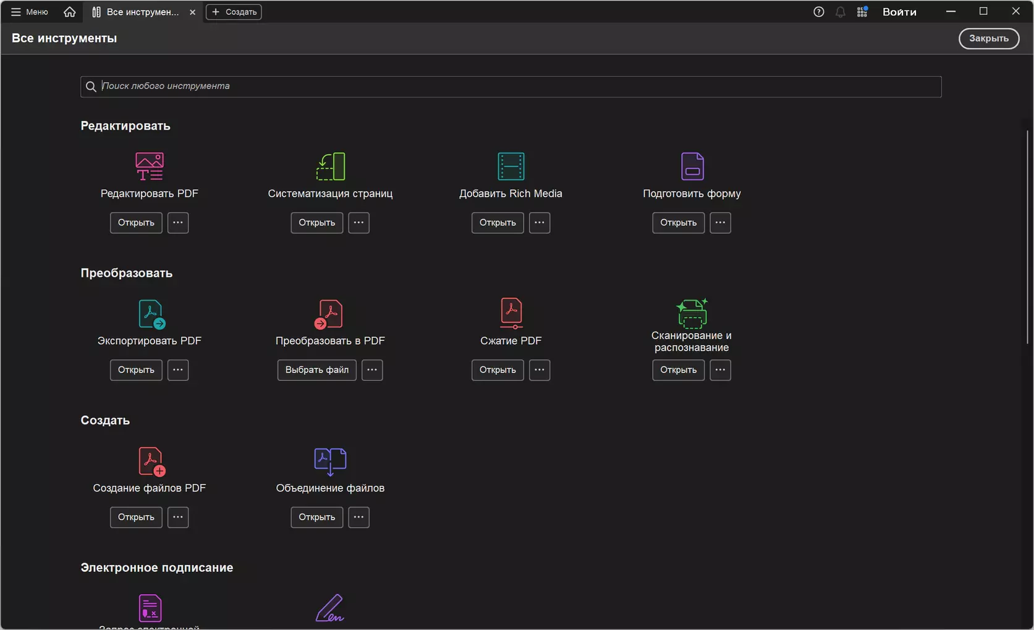
Task: Show more options for Объединение файлов
Action: click(358, 517)
